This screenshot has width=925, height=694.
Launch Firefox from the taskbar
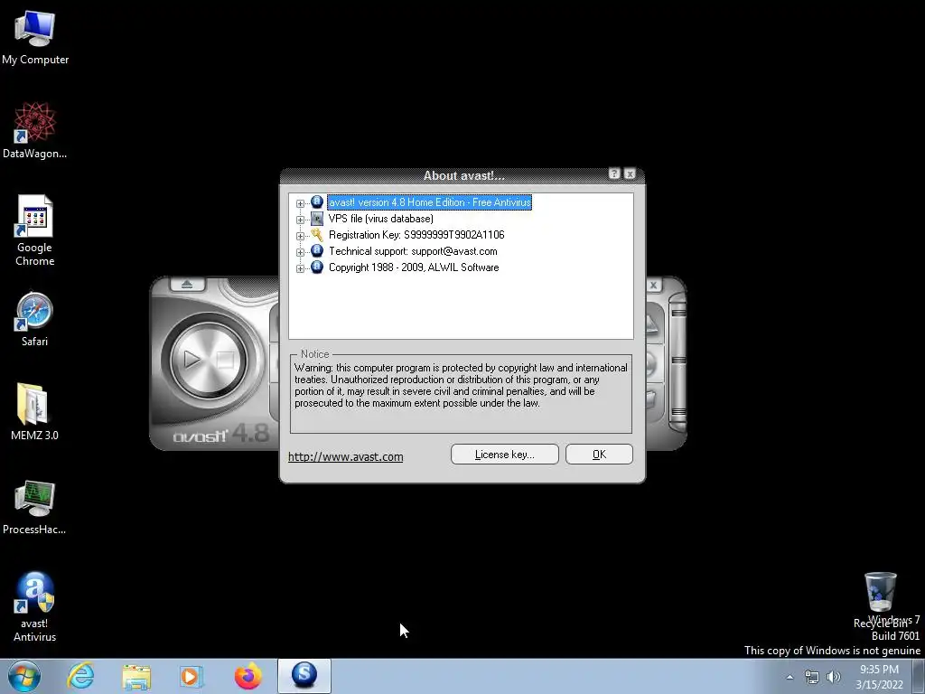(248, 676)
